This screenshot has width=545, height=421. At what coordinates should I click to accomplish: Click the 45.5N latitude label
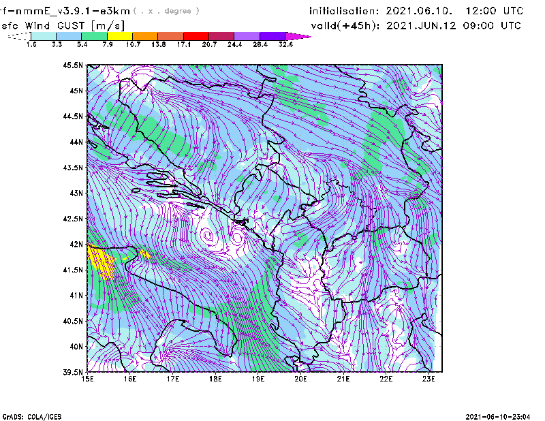[73, 65]
